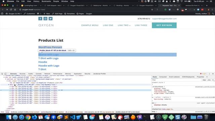Switch to the Network DevTools tab
Screen dimensions: 215x121
point(47,74)
